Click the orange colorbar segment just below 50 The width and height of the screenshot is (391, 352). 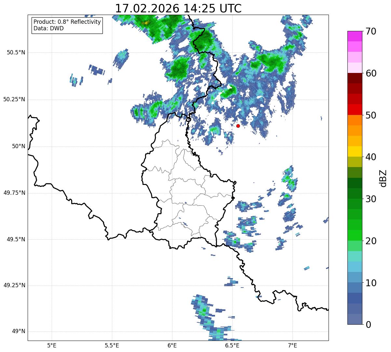coord(355,120)
